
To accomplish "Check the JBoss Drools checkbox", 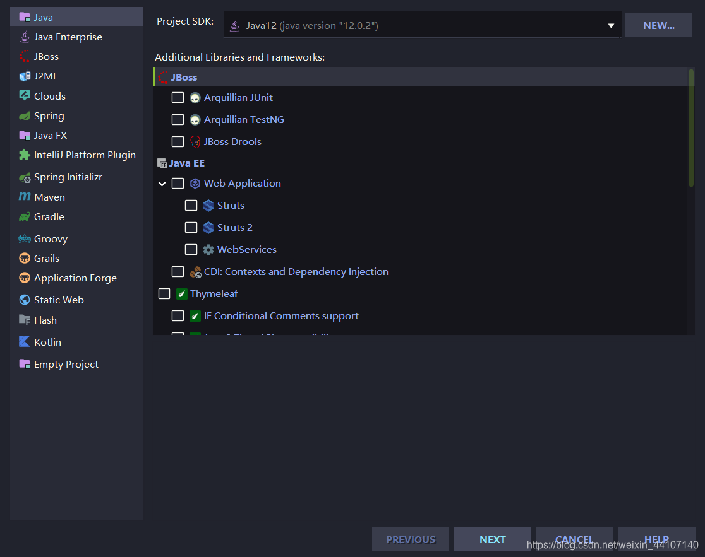I will (x=178, y=141).
